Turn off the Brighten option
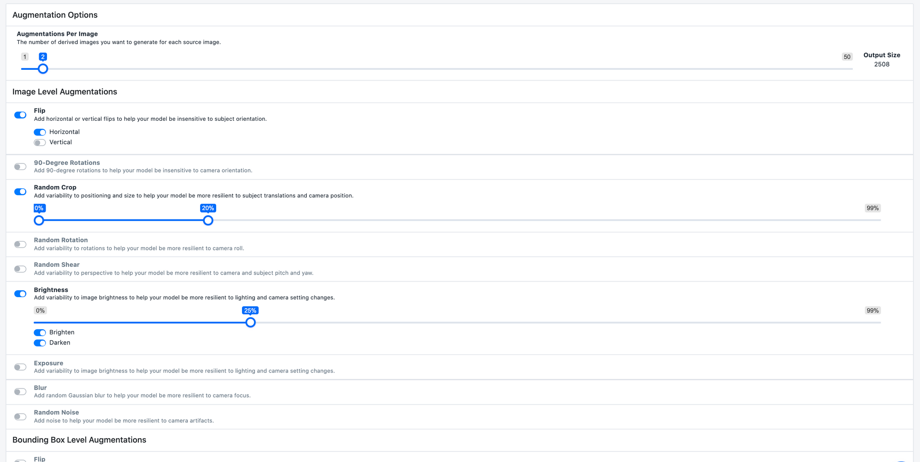The width and height of the screenshot is (920, 462). tap(40, 332)
